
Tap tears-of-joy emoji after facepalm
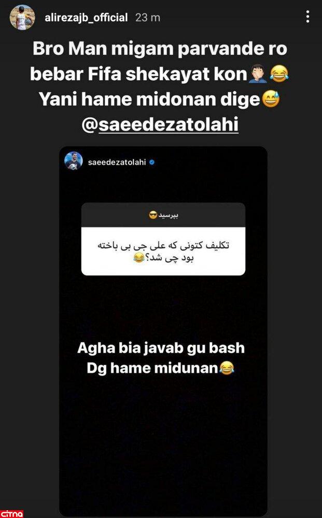point(279,74)
